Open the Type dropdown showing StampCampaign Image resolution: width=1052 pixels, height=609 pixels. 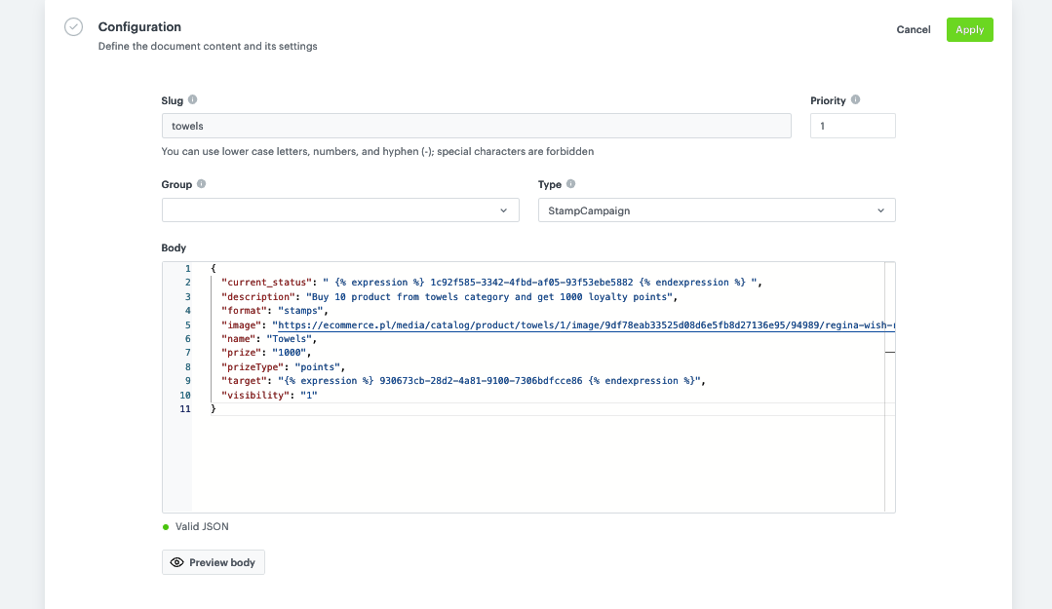717,209
